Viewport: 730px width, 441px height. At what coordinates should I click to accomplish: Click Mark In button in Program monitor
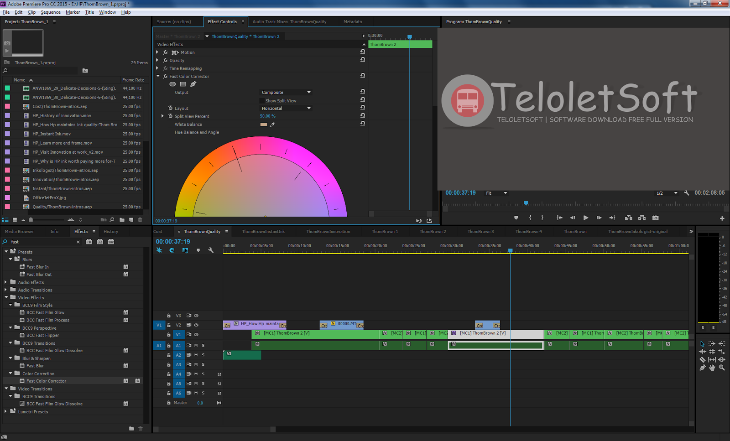(530, 218)
